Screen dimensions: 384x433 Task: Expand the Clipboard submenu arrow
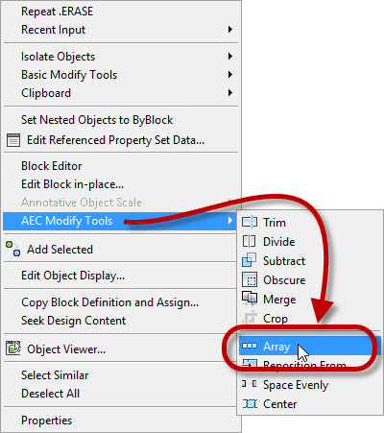tap(229, 93)
